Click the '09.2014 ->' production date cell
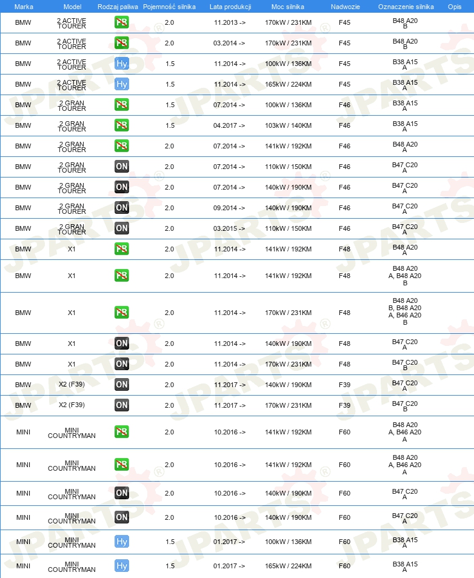The width and height of the screenshot is (474, 578). tap(229, 208)
